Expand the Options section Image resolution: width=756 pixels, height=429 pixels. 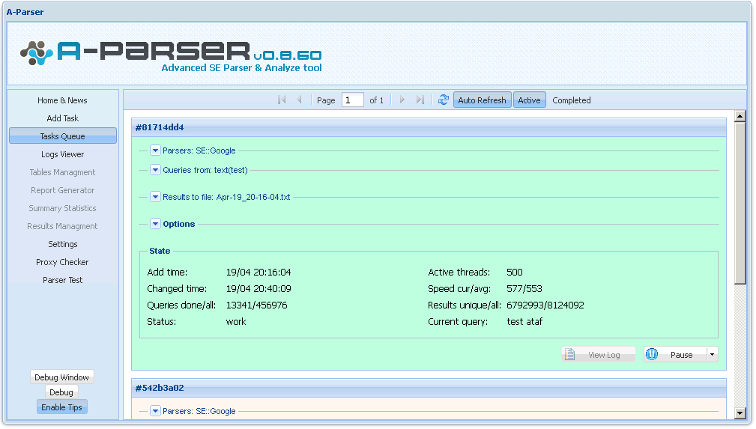(155, 224)
